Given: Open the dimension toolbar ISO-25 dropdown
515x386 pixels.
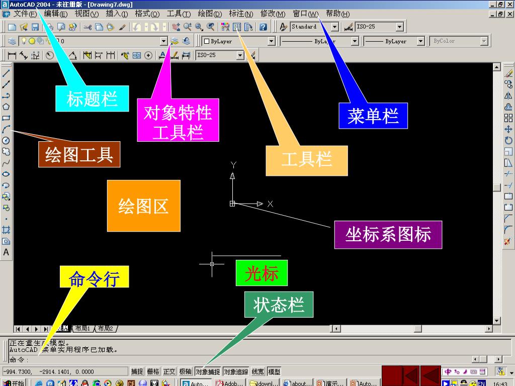Looking at the screenshot, I should (240, 55).
